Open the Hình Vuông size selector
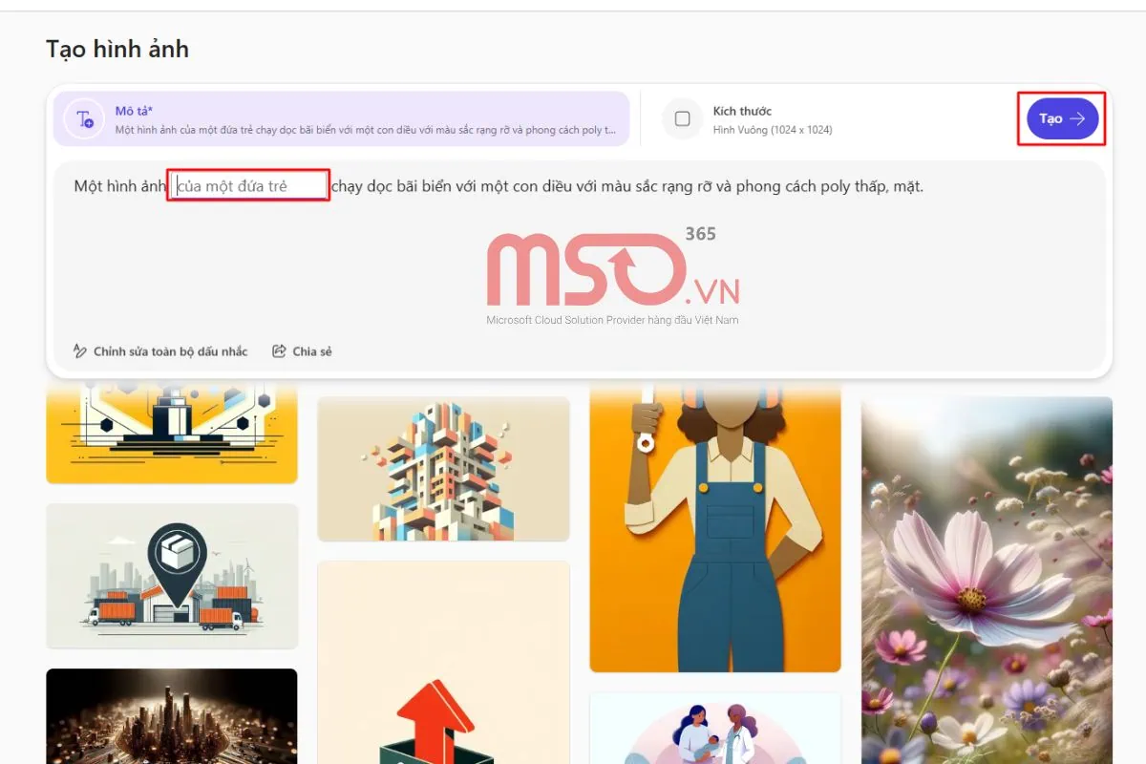This screenshot has width=1146, height=764. click(775, 130)
